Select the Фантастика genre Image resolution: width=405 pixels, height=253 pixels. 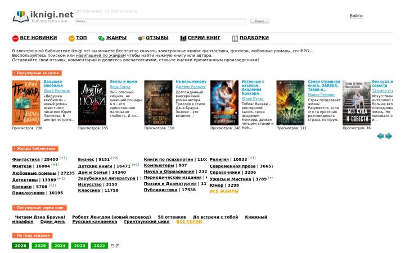[26, 160]
